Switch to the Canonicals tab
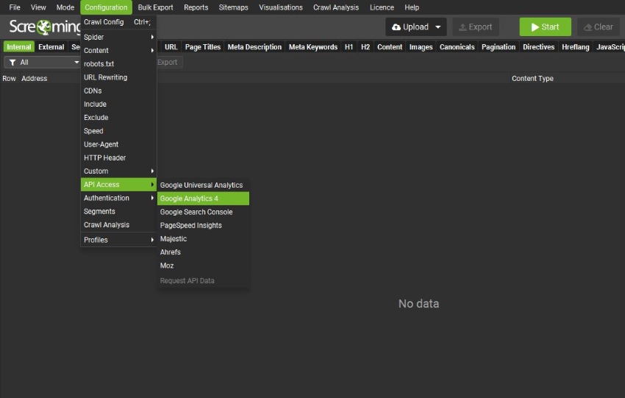Image resolution: width=625 pixels, height=398 pixels. point(457,47)
